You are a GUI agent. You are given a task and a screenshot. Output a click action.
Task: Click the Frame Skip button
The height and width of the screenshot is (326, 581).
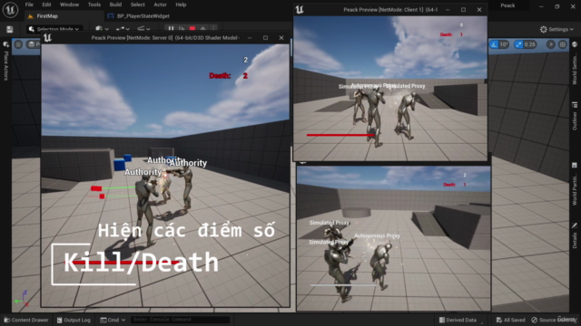(182, 28)
